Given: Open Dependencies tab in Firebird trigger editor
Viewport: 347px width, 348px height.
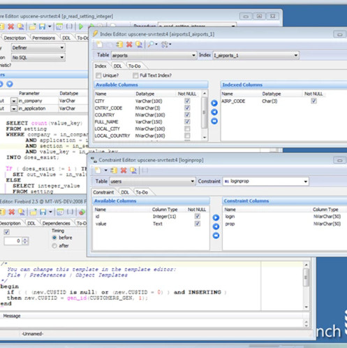Looking at the screenshot, I should 57,224.
